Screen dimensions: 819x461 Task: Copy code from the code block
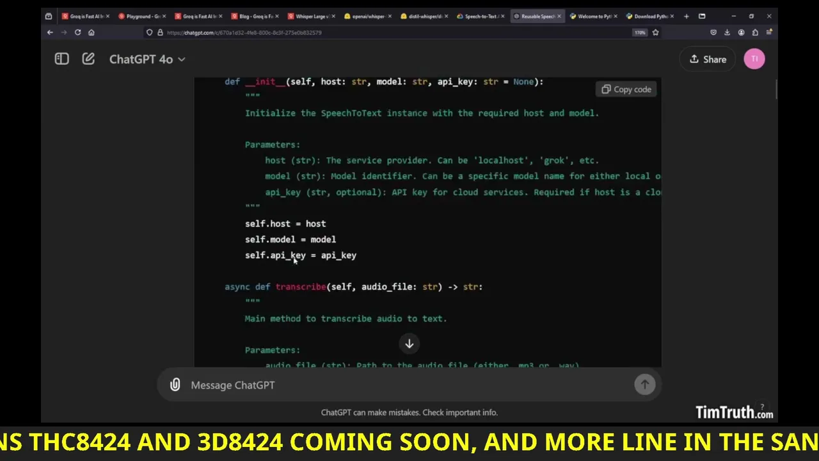pyautogui.click(x=626, y=90)
